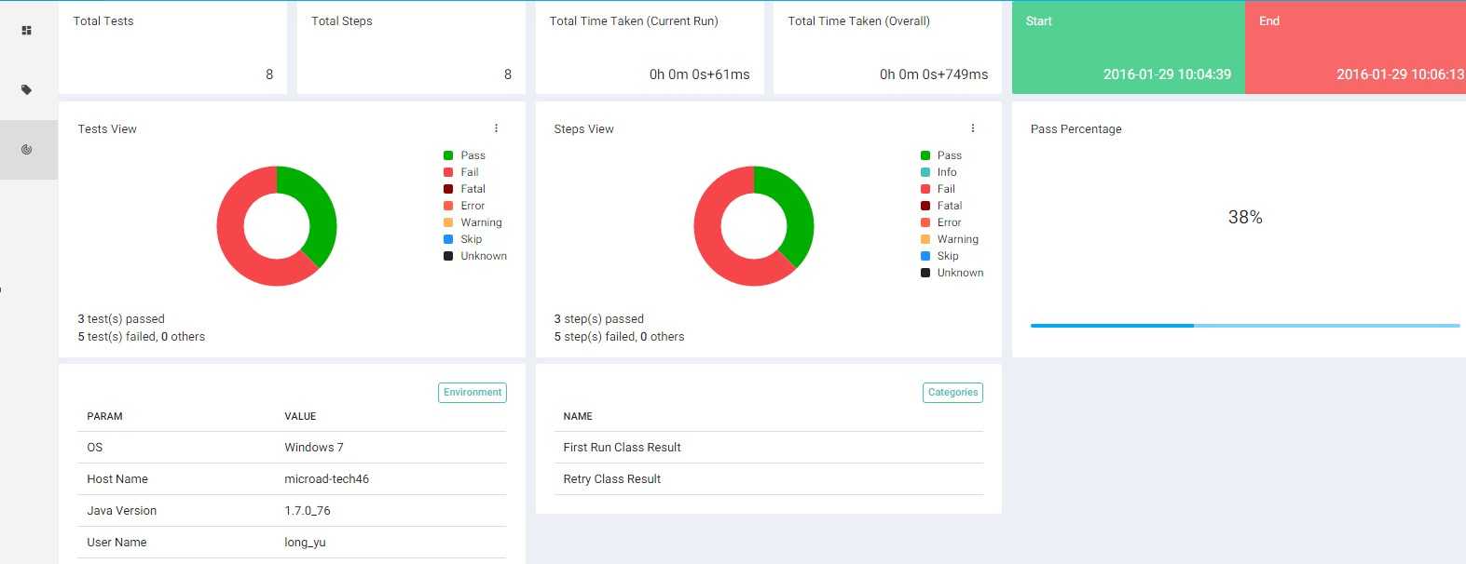Select the dashboard analysis icon in sidebar
This screenshot has height=564, width=1466.
(27, 150)
